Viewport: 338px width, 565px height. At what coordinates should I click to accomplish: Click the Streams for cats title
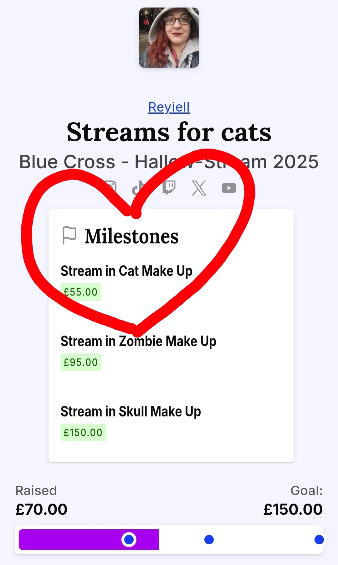[x=169, y=132]
